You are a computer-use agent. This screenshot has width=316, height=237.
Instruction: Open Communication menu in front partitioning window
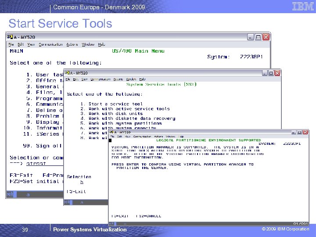[x=142, y=136]
